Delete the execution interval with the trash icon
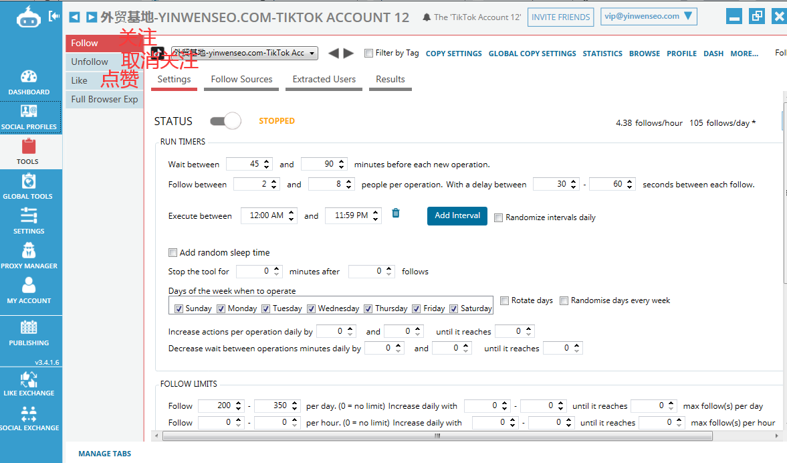 (x=396, y=213)
